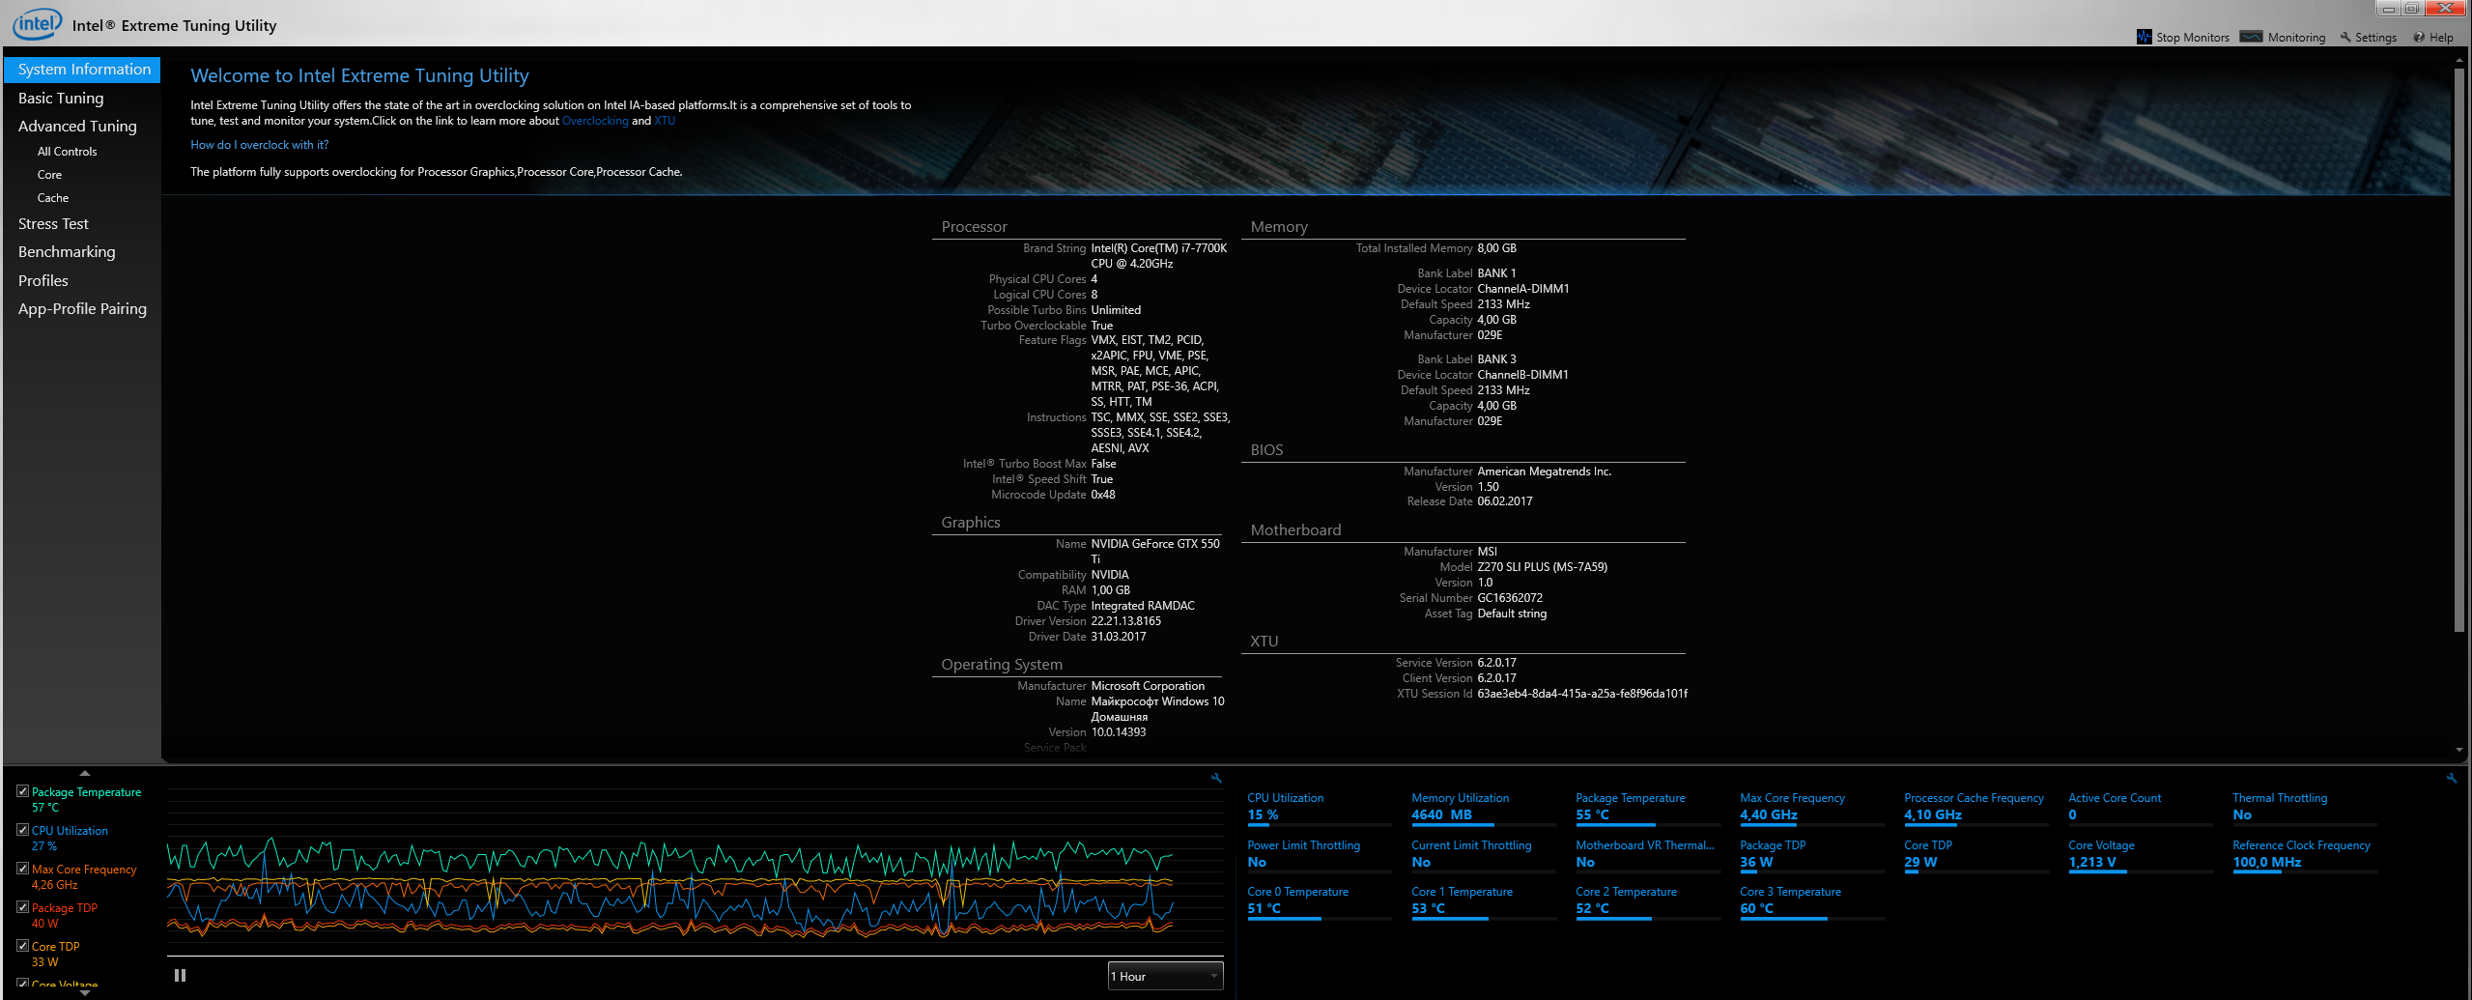Open App-Profile Pairing page
2472x1000 pixels.
pos(82,309)
